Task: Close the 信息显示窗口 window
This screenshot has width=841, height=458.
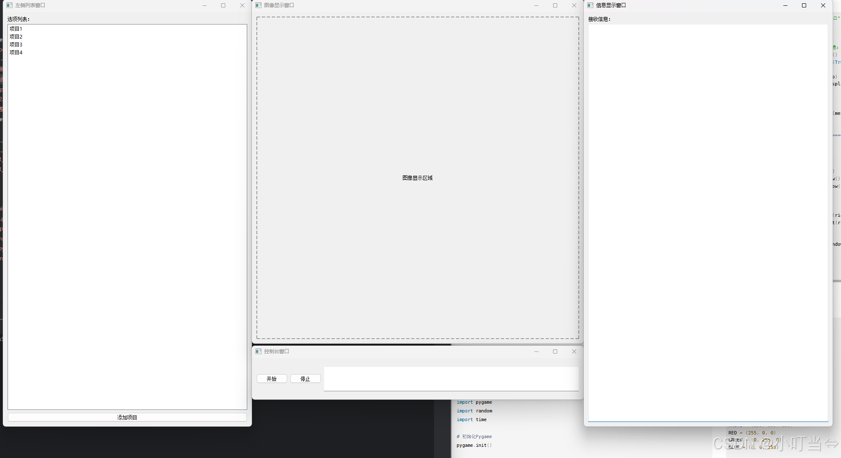Action: click(x=823, y=5)
